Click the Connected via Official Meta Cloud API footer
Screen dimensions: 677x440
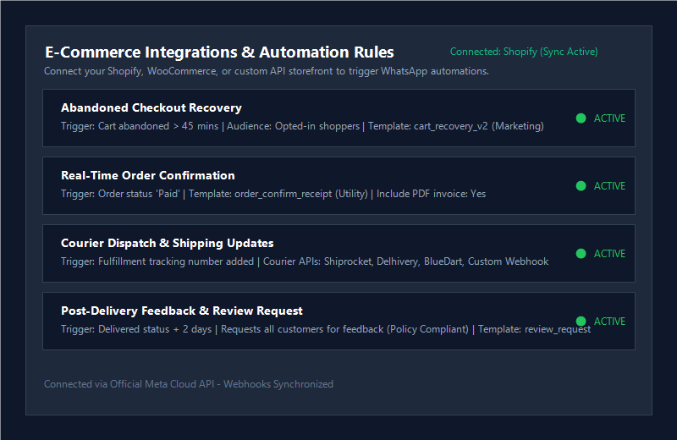pos(189,384)
